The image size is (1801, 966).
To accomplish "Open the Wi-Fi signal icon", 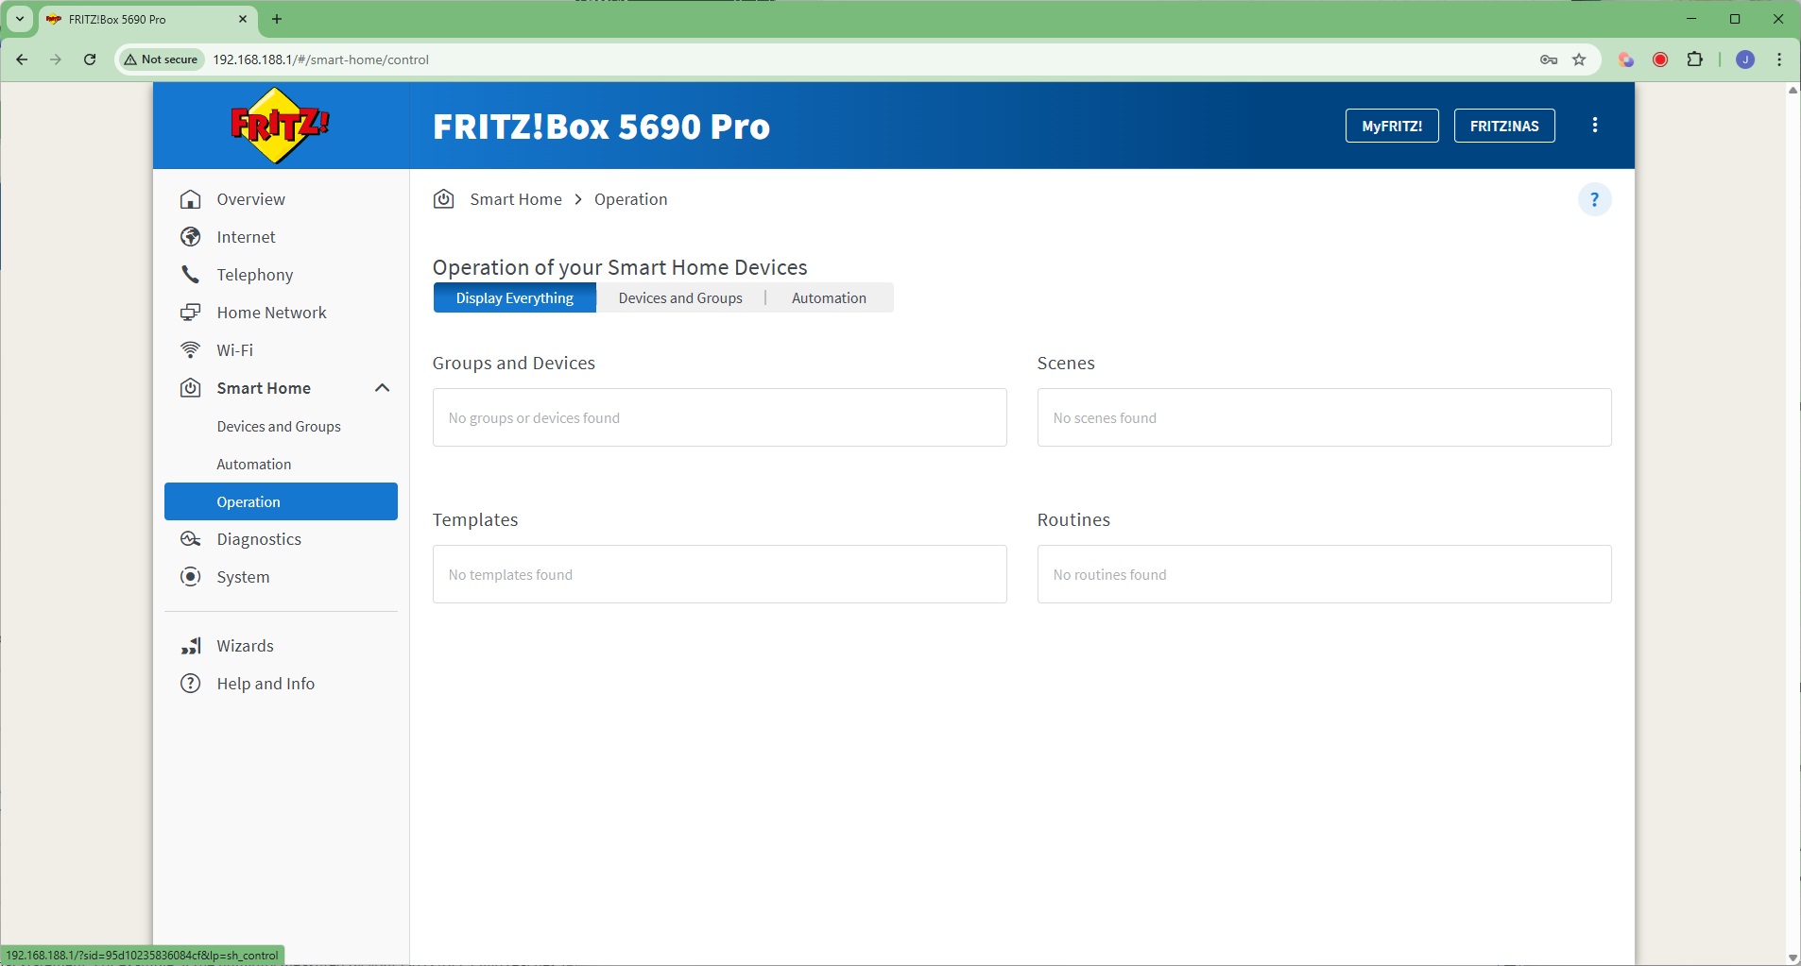I will click(191, 350).
